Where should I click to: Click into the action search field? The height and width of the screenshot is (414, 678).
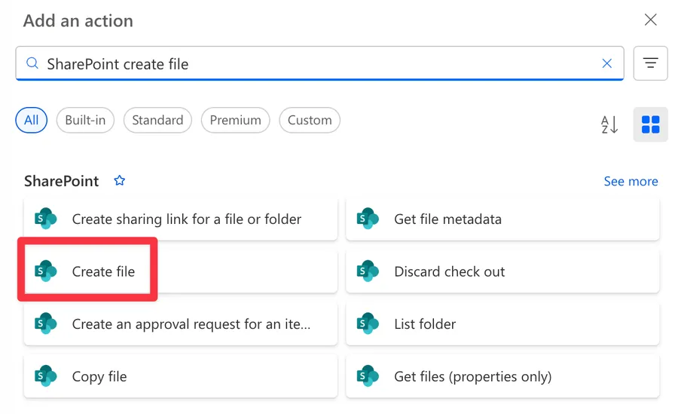click(316, 63)
